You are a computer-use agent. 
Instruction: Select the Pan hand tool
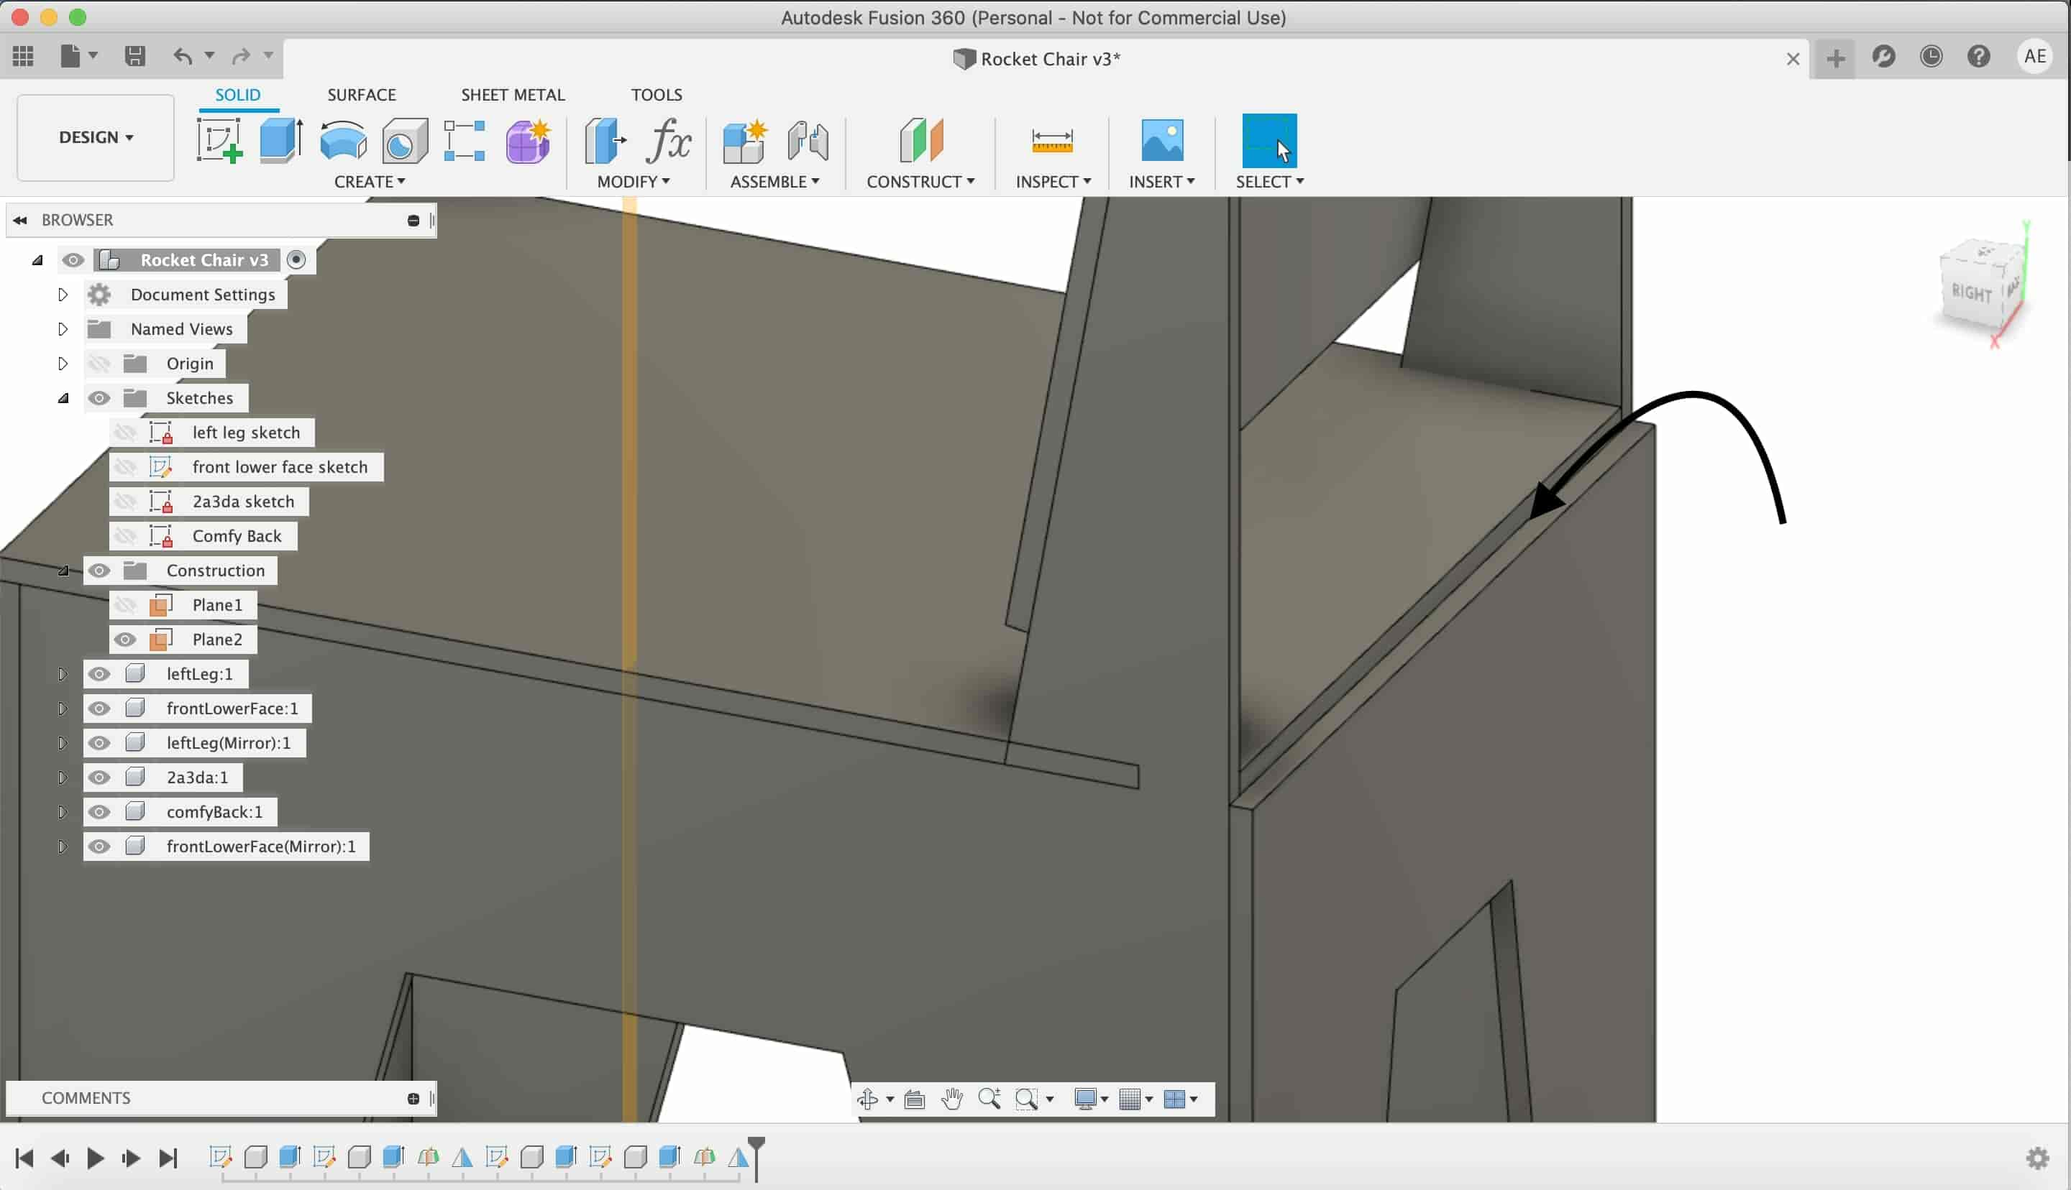[951, 1099]
